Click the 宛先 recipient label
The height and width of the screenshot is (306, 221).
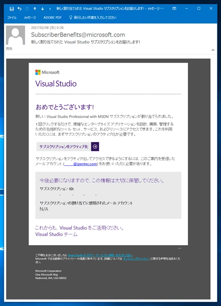9,48
